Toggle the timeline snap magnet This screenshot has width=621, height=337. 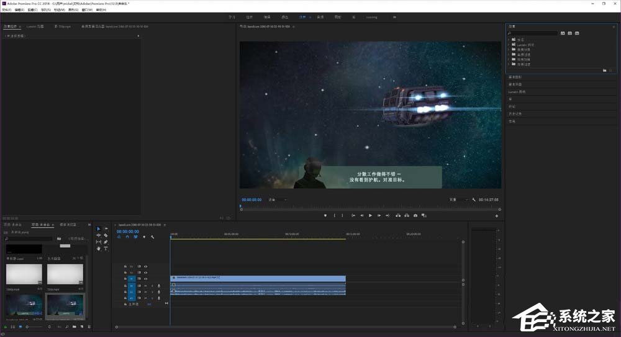(127, 237)
